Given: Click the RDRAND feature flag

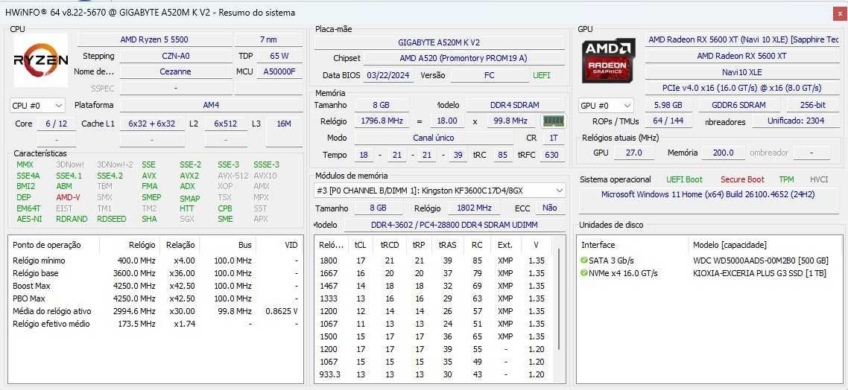Looking at the screenshot, I should point(72,219).
